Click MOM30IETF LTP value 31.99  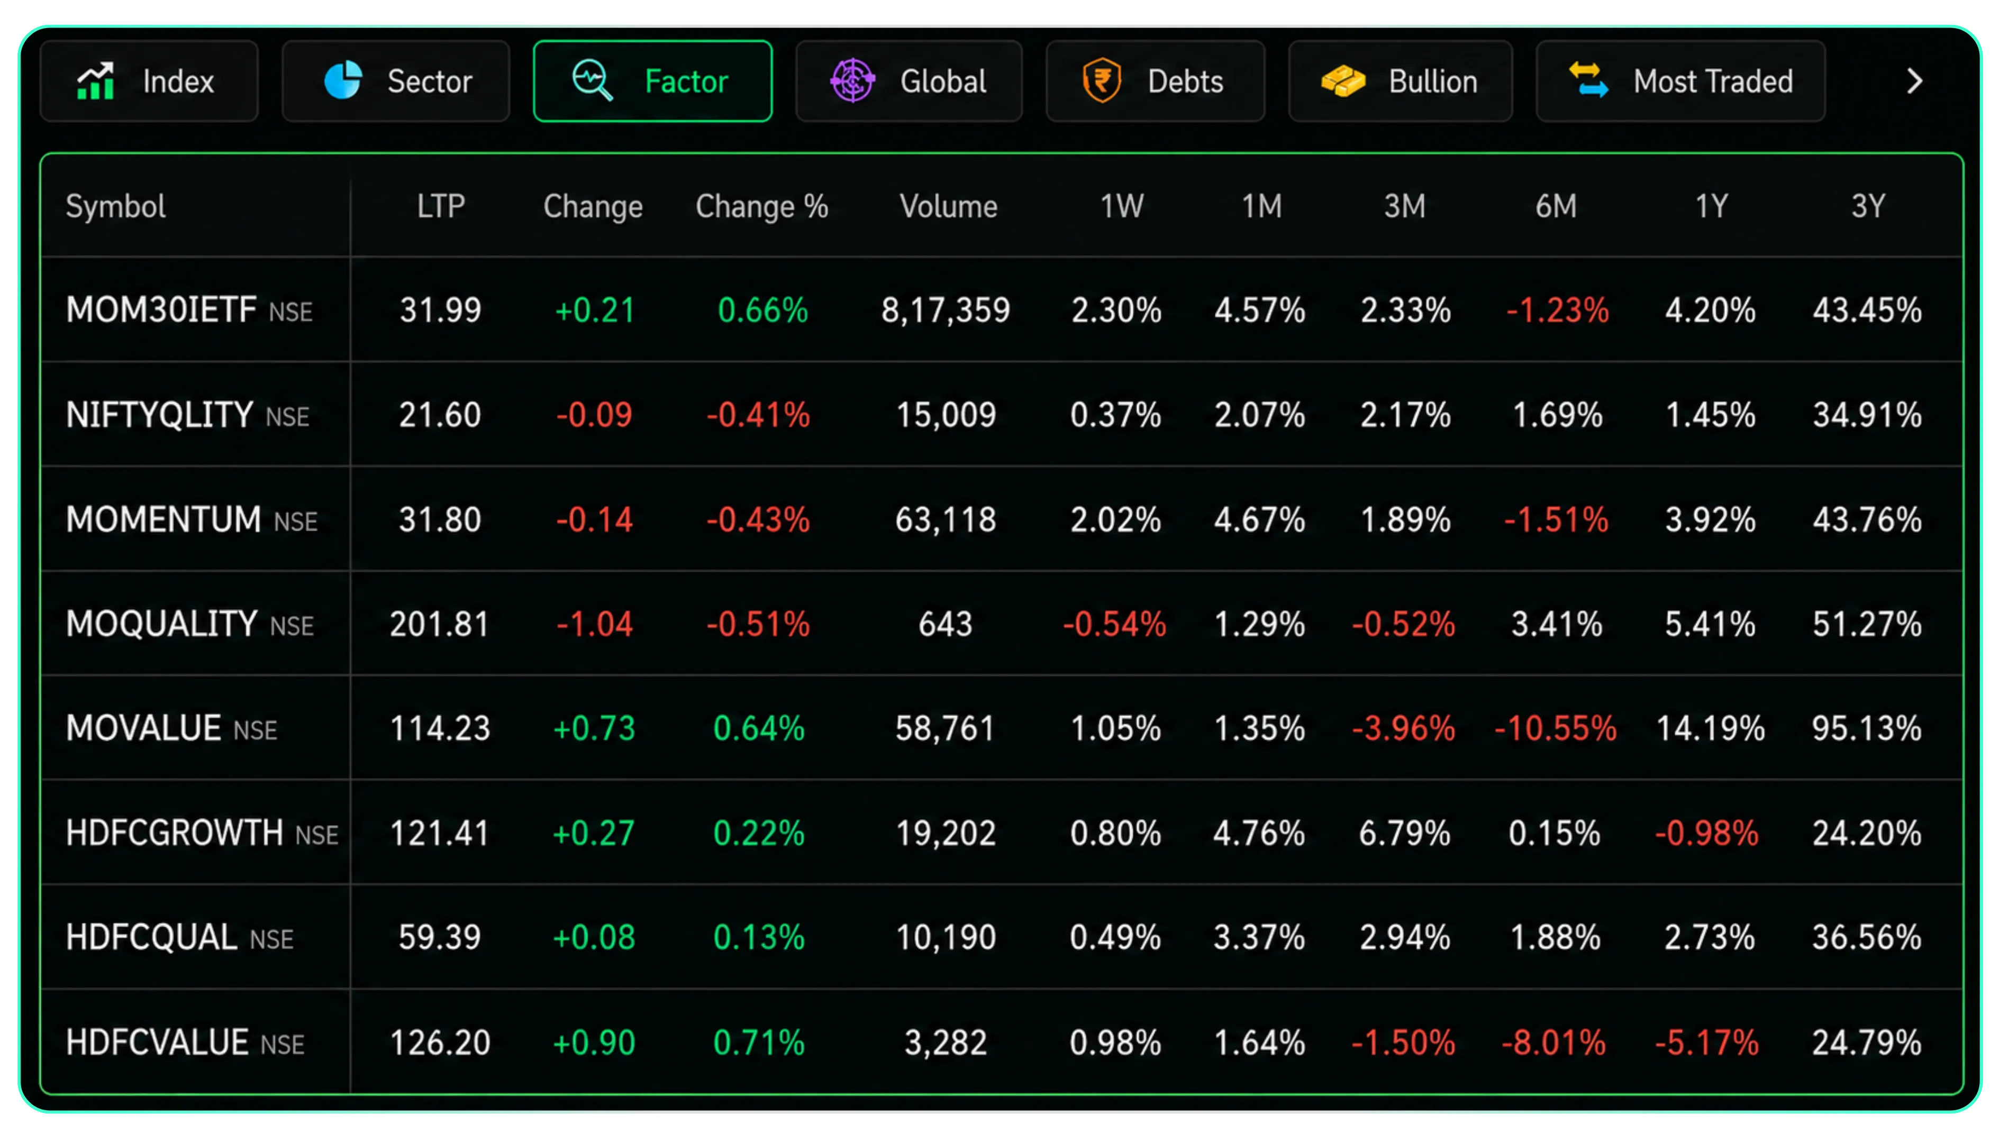point(440,310)
